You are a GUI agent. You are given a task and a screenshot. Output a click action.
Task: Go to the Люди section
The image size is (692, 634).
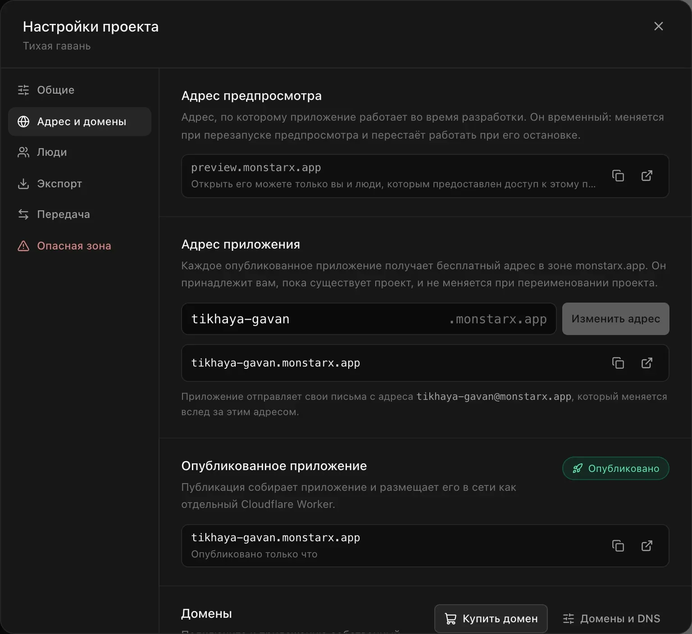coord(80,152)
